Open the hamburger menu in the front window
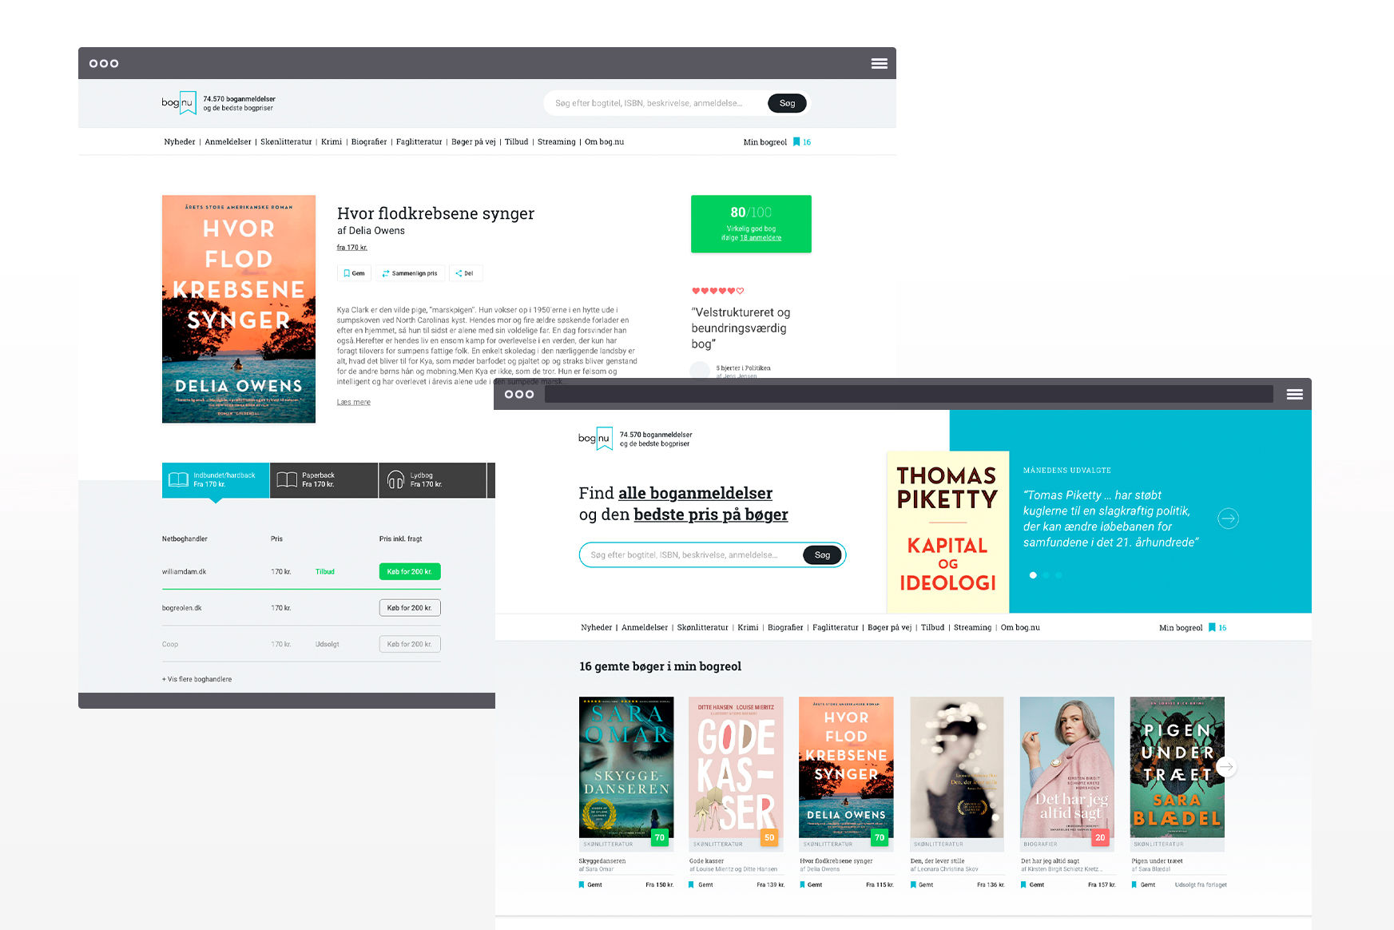This screenshot has height=930, width=1394. click(x=1294, y=394)
